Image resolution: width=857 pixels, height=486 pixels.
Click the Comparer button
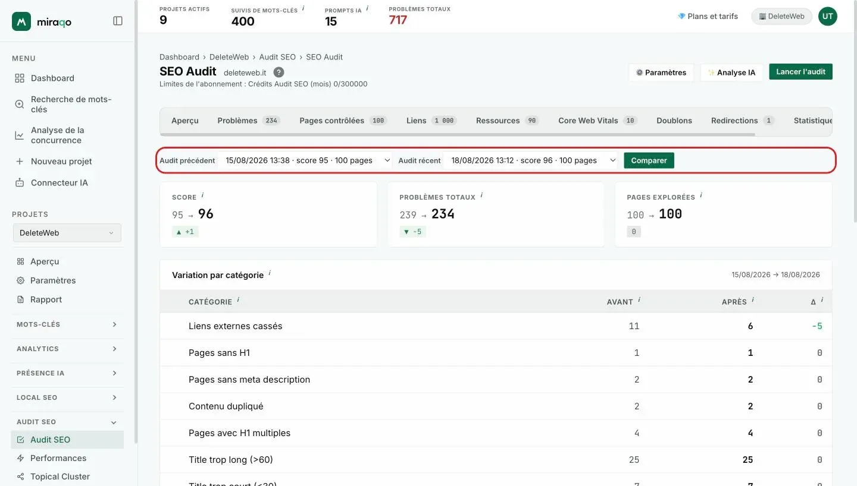649,160
